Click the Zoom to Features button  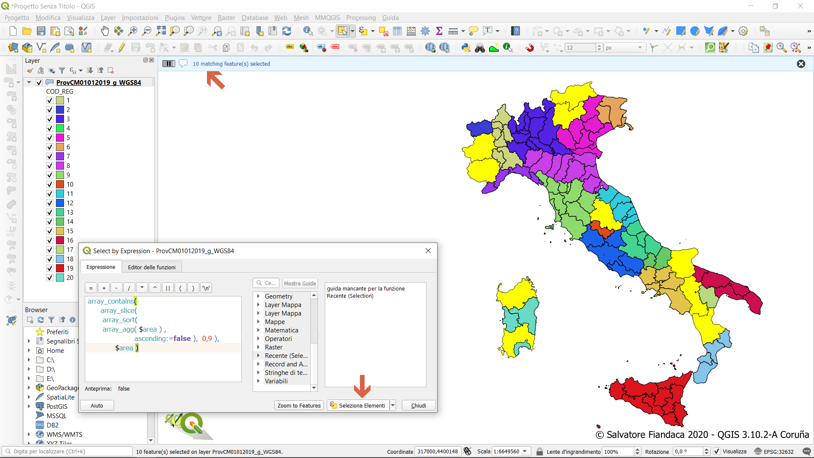tap(299, 405)
